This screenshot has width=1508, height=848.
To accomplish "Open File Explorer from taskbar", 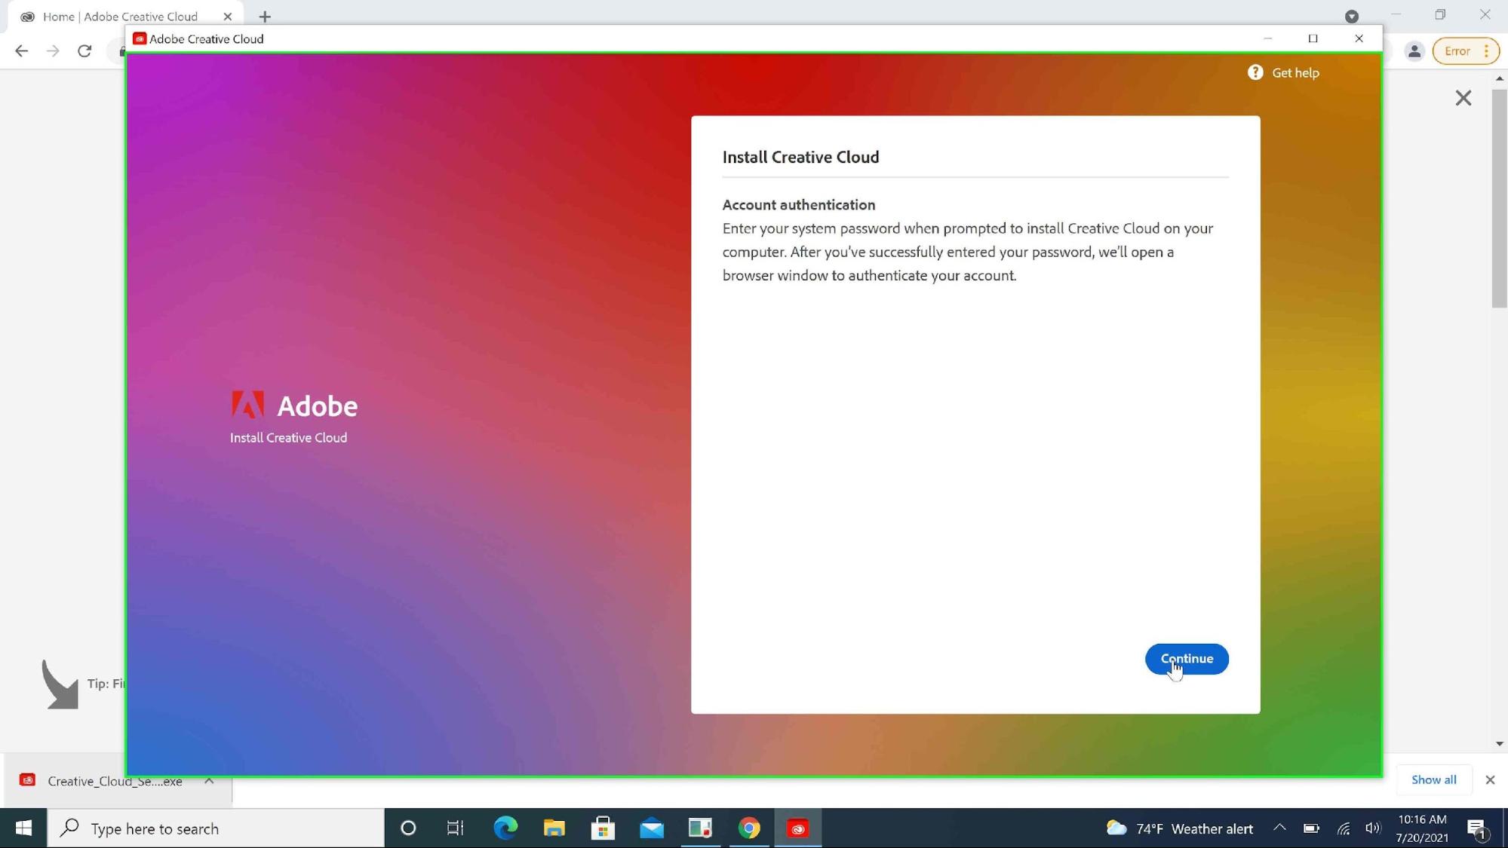I will 554,828.
